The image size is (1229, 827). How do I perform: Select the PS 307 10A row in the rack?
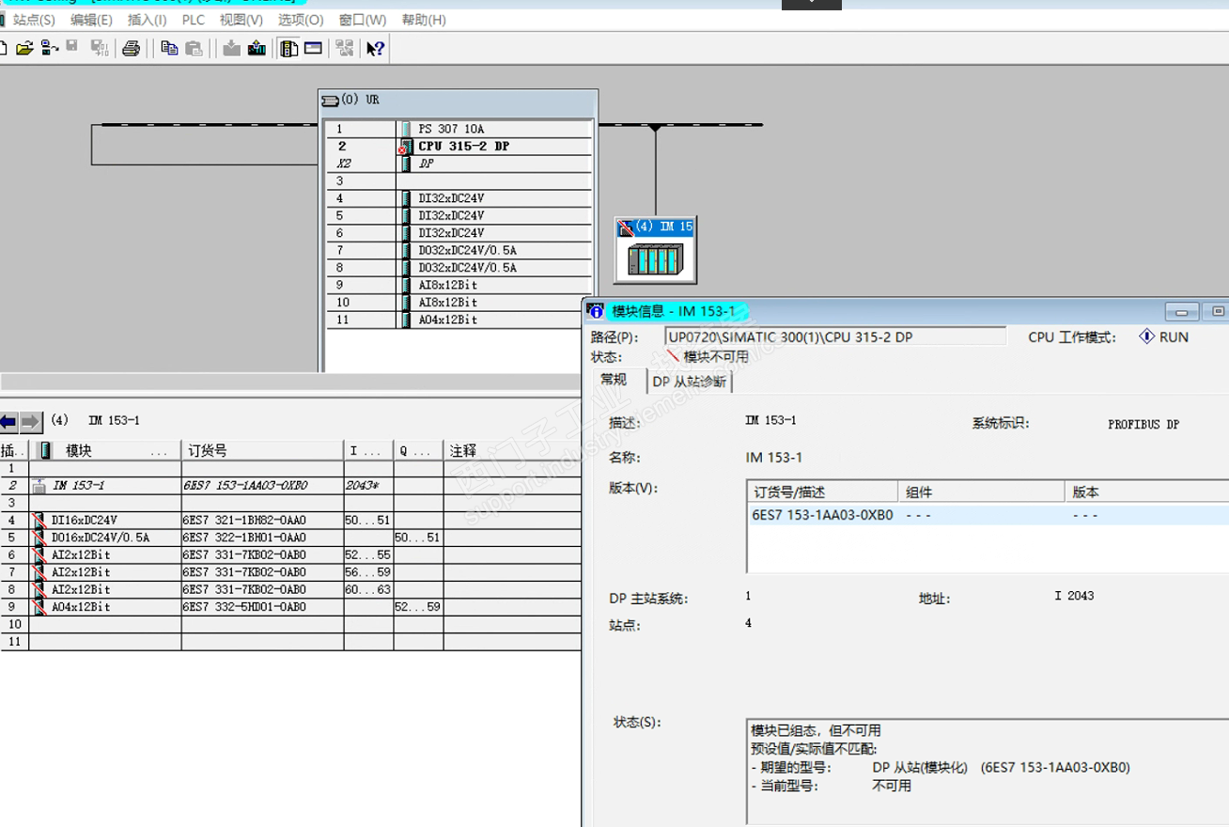tap(459, 129)
